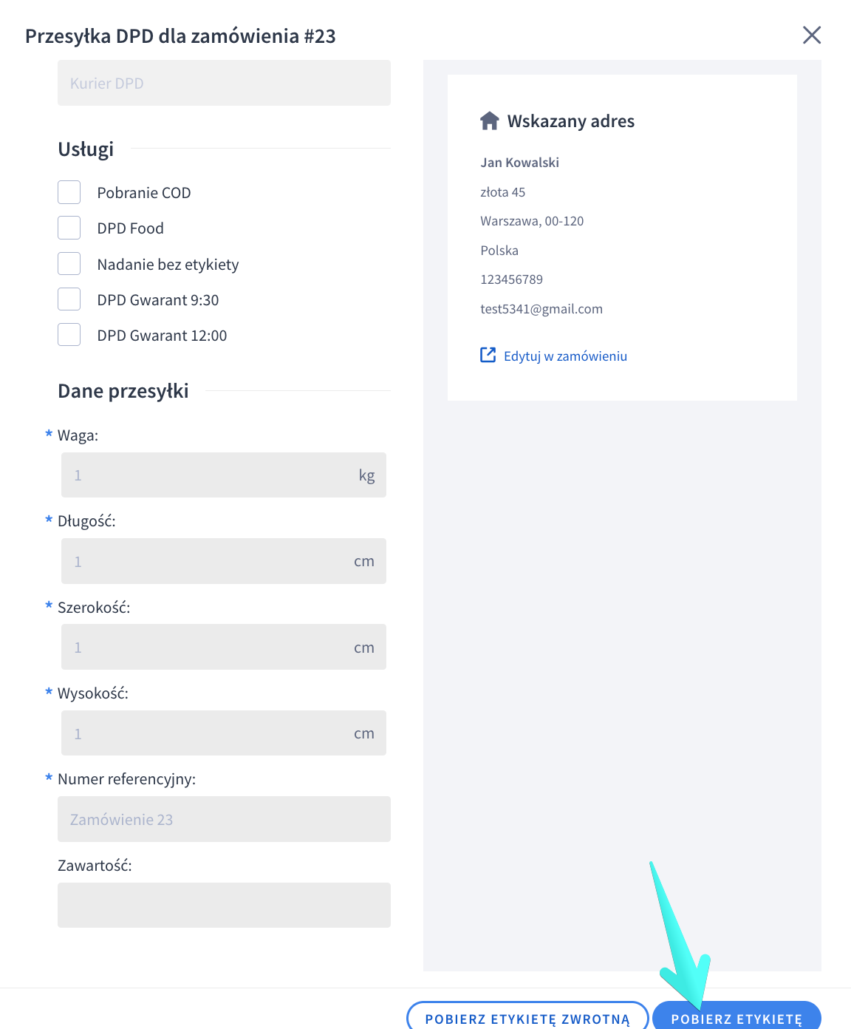Click the house icon beside Wskazany adres
Viewport: 851px width, 1029px height.
490,121
